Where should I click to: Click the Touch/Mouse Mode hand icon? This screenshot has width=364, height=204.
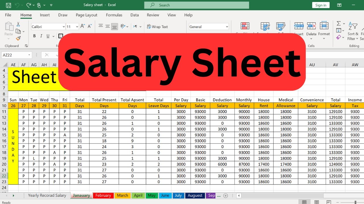point(39,5)
